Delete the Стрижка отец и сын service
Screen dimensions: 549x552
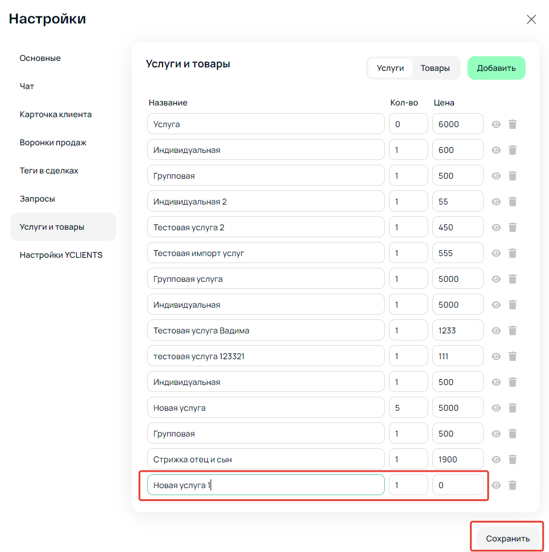(513, 459)
